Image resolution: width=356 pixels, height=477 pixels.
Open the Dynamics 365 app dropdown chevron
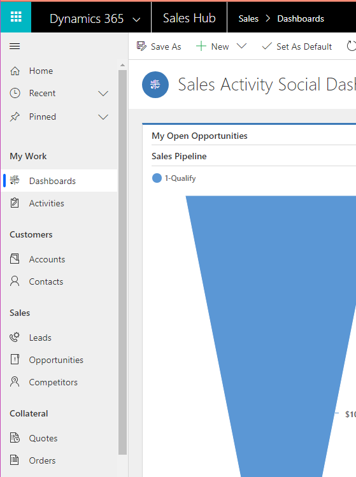137,20
